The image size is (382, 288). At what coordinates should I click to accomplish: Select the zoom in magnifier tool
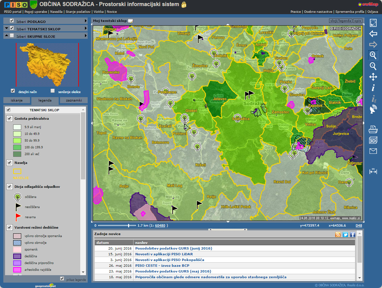(373, 55)
